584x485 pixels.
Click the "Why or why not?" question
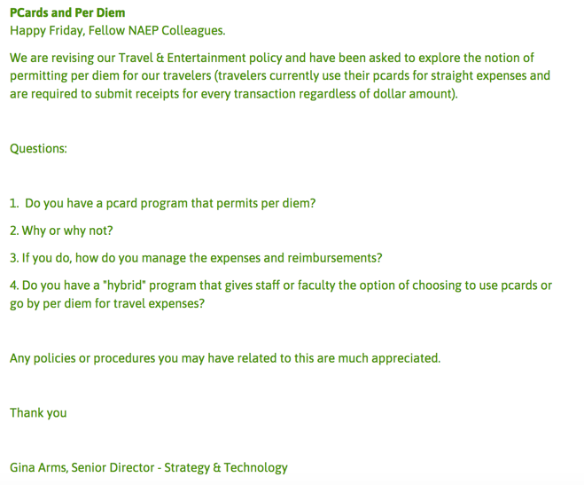point(61,231)
